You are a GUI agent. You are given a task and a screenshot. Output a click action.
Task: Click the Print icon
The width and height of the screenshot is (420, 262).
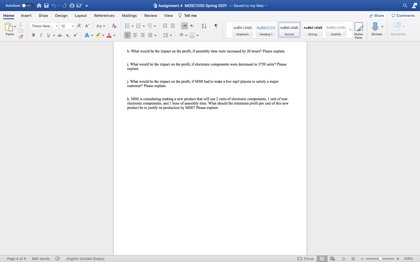pos(71,5)
